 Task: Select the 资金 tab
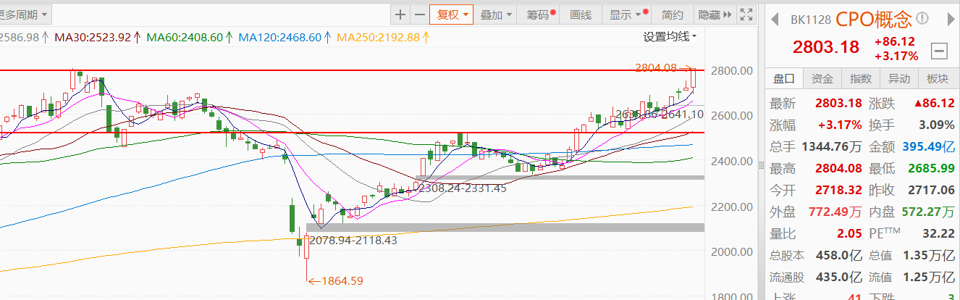pyautogui.click(x=822, y=78)
